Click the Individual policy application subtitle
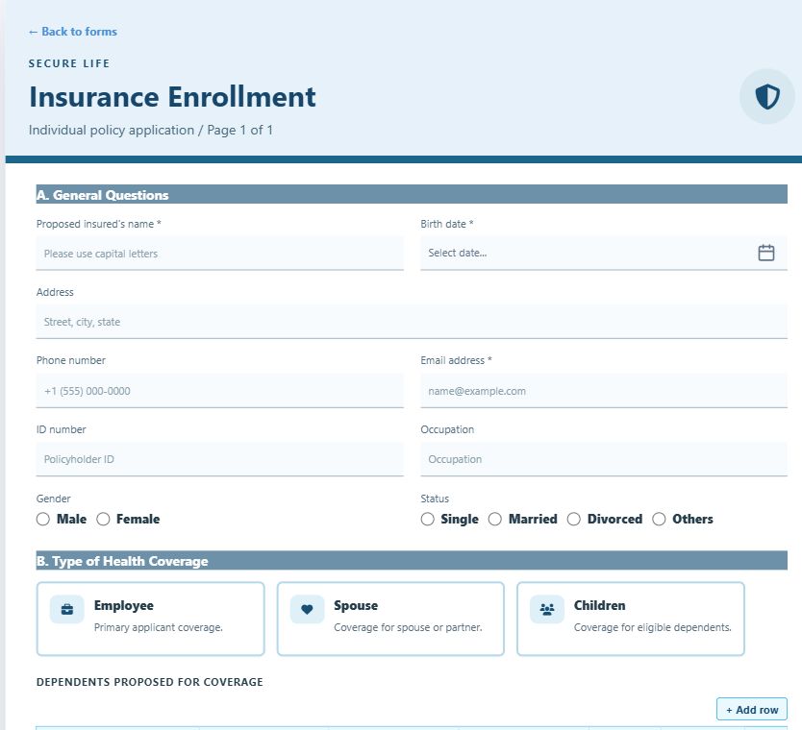The width and height of the screenshot is (802, 730). (x=150, y=131)
